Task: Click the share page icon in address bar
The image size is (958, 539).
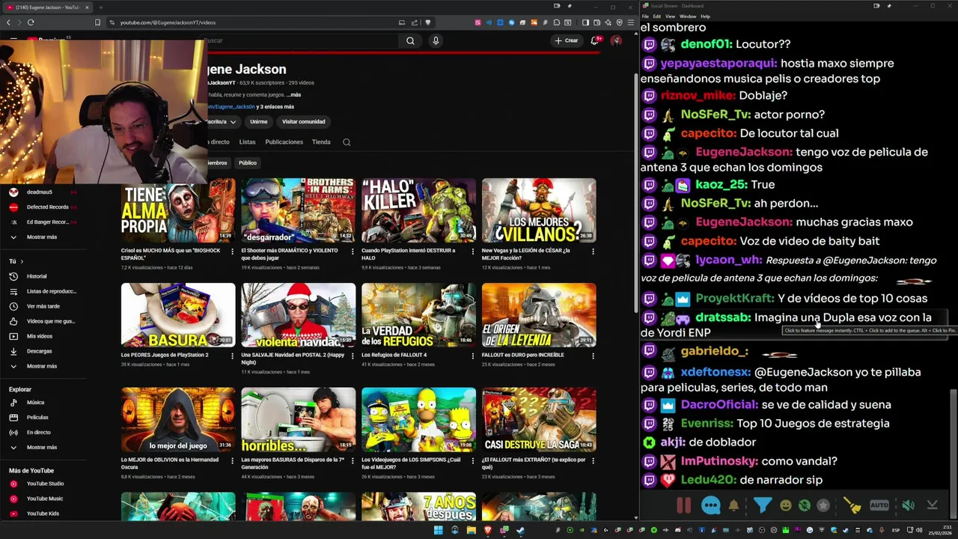Action: click(x=413, y=22)
